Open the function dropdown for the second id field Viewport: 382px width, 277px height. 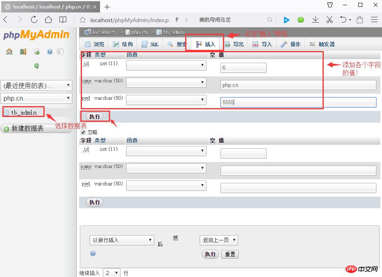[x=166, y=151]
